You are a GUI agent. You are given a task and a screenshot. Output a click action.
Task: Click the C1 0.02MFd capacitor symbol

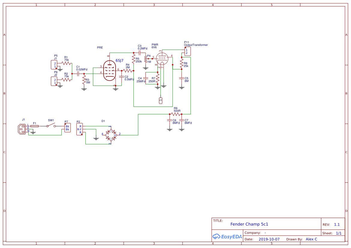tap(78, 74)
